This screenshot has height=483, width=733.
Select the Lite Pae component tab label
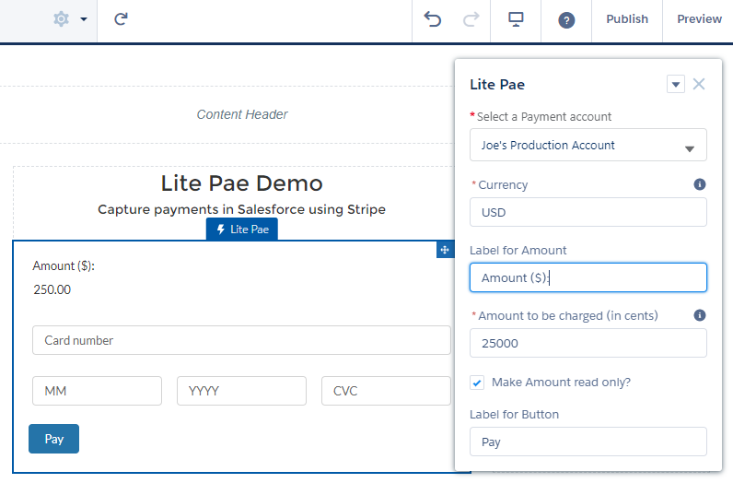point(241,230)
